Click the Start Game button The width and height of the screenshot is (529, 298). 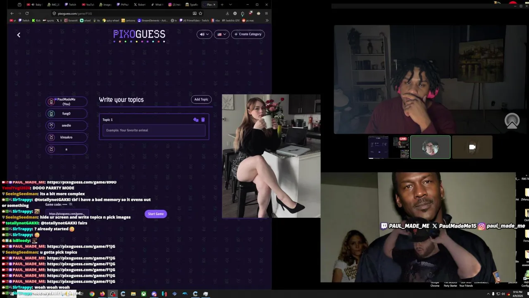[x=156, y=214]
